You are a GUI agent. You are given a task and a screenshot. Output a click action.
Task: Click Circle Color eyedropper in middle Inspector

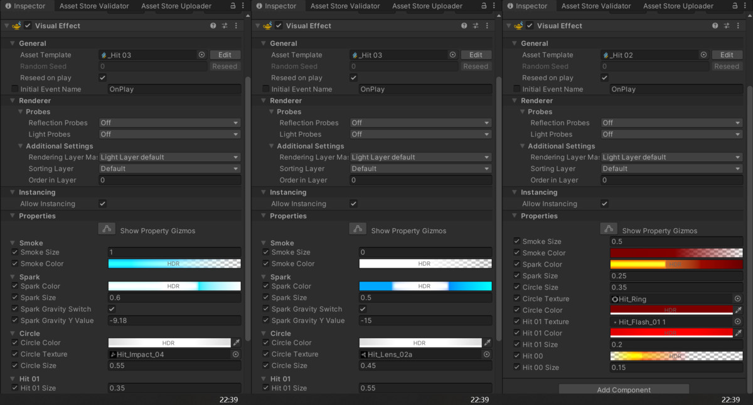point(488,343)
